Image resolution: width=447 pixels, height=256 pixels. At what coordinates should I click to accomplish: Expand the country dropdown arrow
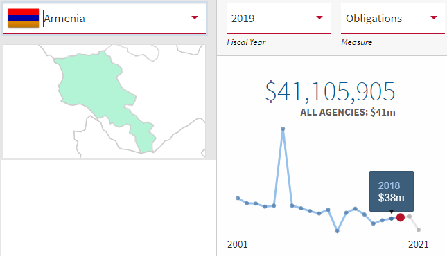(195, 18)
